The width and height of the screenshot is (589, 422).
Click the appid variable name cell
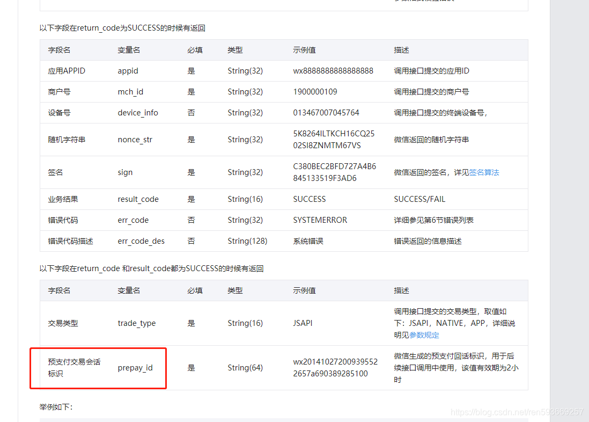pyautogui.click(x=128, y=71)
